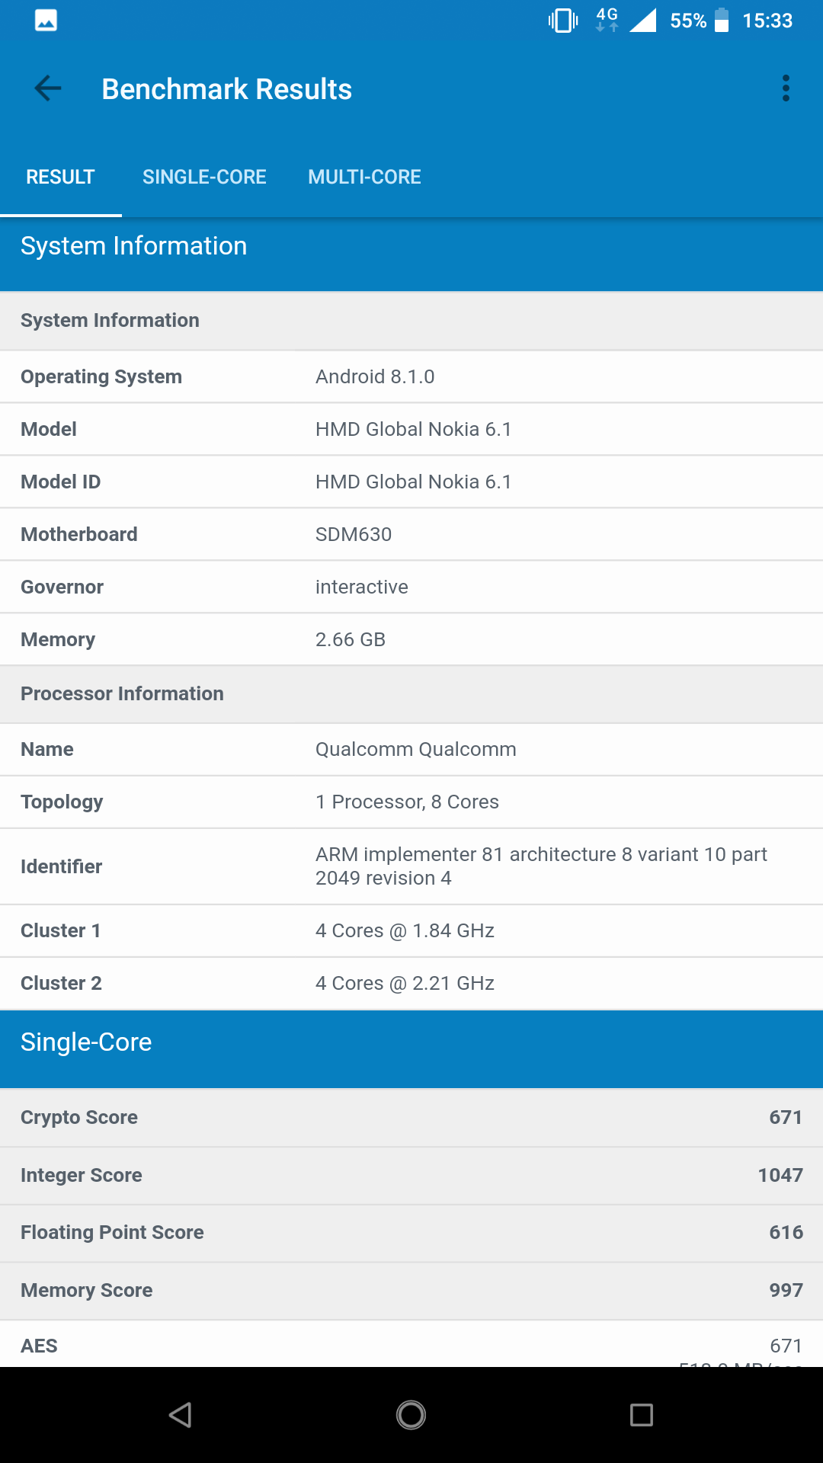Switch to the MULTI-CORE tab

click(364, 177)
